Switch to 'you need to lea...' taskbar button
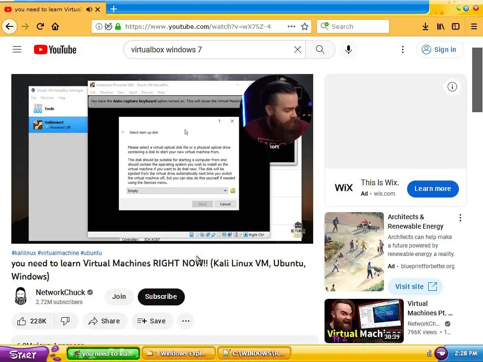This screenshot has height=362, width=483. [103, 354]
